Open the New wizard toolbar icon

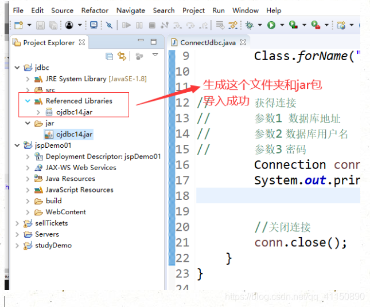18,25
